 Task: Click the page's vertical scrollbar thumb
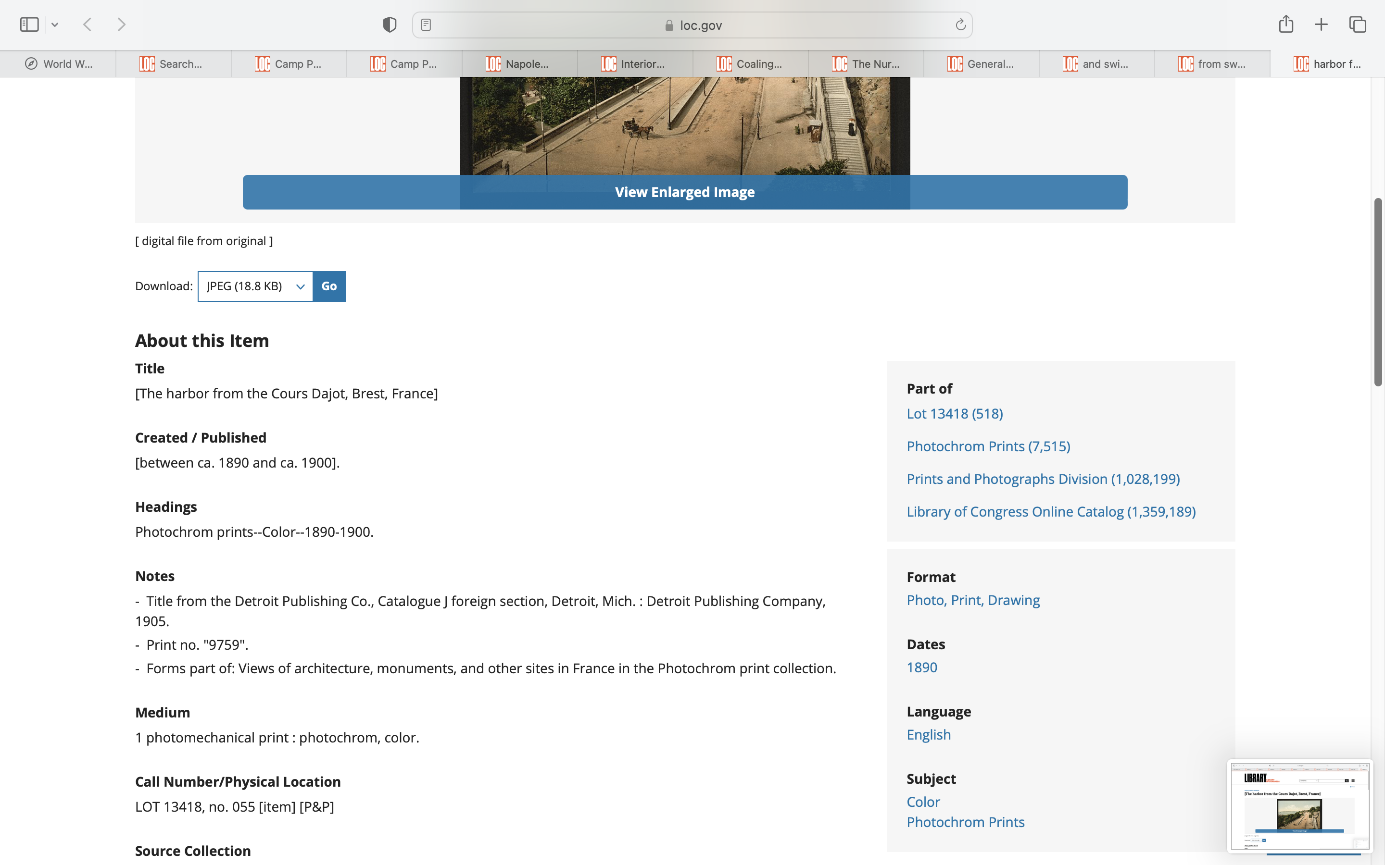point(1378,292)
